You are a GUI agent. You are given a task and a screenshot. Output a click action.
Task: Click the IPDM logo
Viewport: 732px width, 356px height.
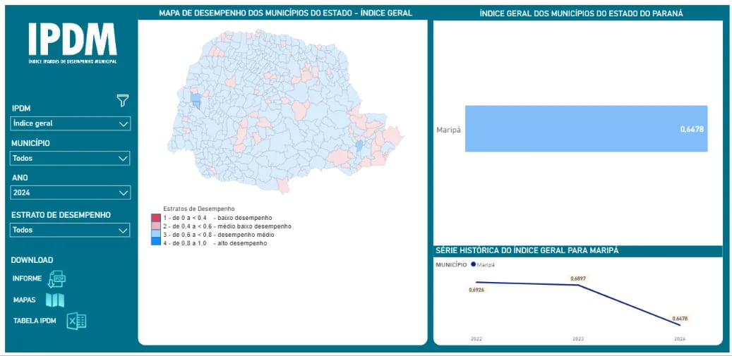73,43
